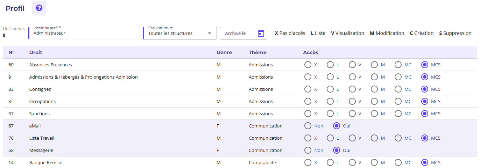
Task: Select Non for Messagerie right
Action: pos(308,150)
